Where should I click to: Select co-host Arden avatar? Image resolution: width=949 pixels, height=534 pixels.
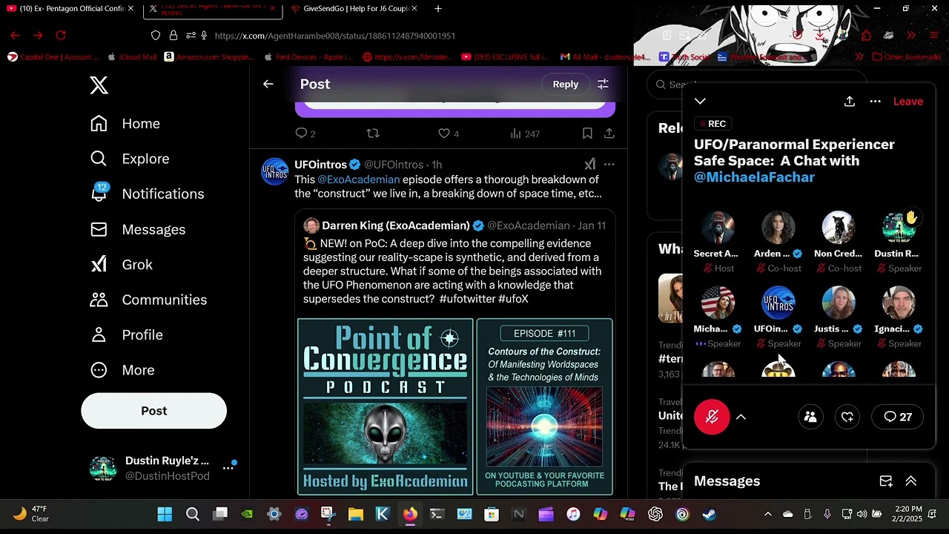point(778,228)
